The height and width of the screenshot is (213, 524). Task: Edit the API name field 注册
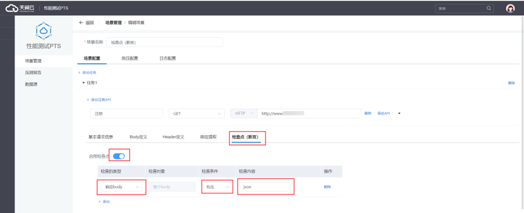pos(126,113)
